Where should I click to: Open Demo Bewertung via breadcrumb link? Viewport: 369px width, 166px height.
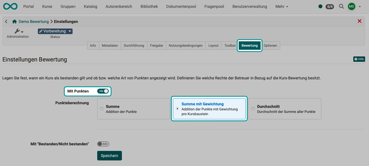pos(33,21)
